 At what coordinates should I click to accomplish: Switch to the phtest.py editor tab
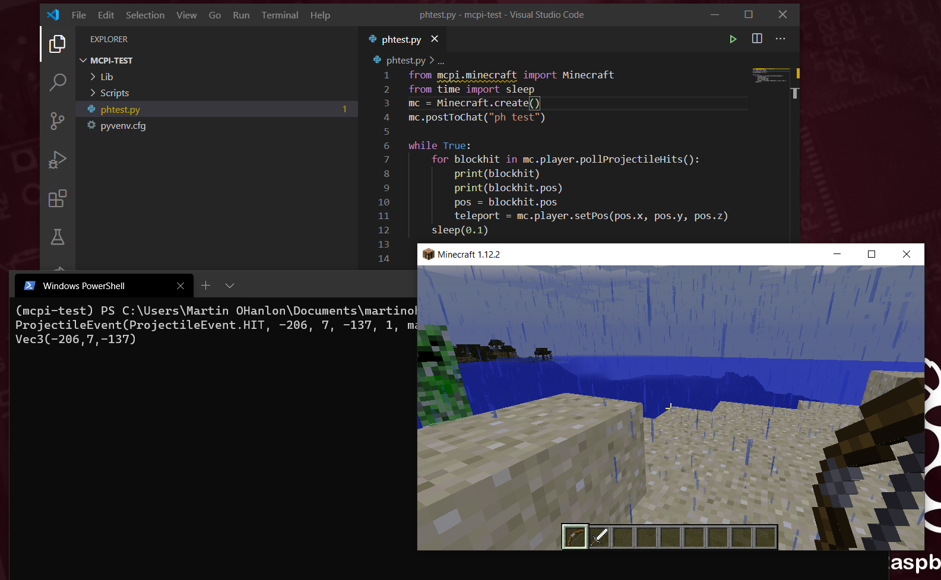[401, 39]
